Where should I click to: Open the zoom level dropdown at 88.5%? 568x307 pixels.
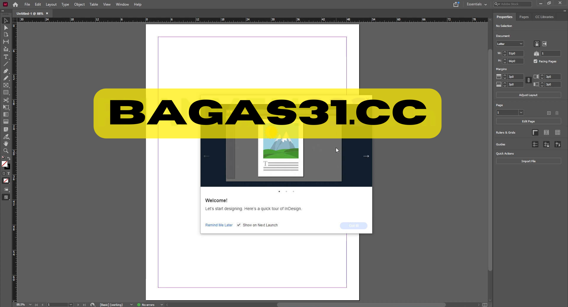(x=30, y=305)
